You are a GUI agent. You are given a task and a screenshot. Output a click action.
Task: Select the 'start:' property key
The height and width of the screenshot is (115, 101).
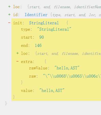coord(28,37)
